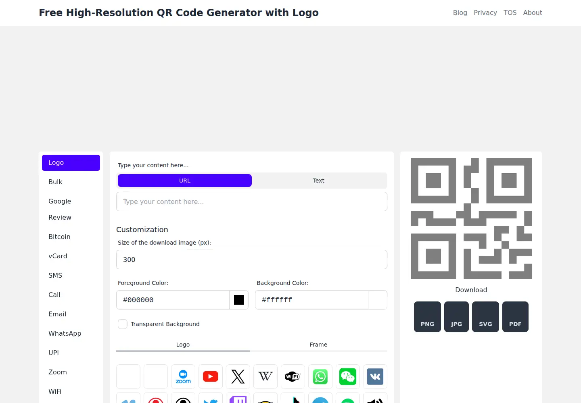Viewport: 581px width, 403px height.
Task: Open the background color picker swatch
Action: pyautogui.click(x=378, y=300)
